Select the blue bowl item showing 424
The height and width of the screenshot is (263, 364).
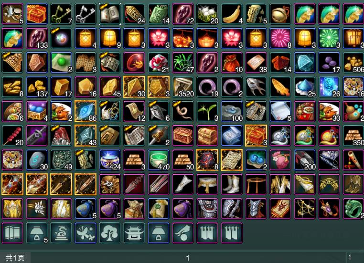tap(110, 160)
